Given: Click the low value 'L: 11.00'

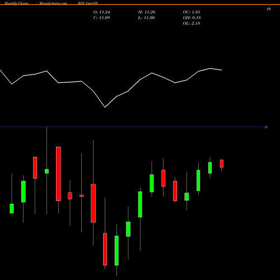Looking at the screenshot, I should (x=146, y=18).
